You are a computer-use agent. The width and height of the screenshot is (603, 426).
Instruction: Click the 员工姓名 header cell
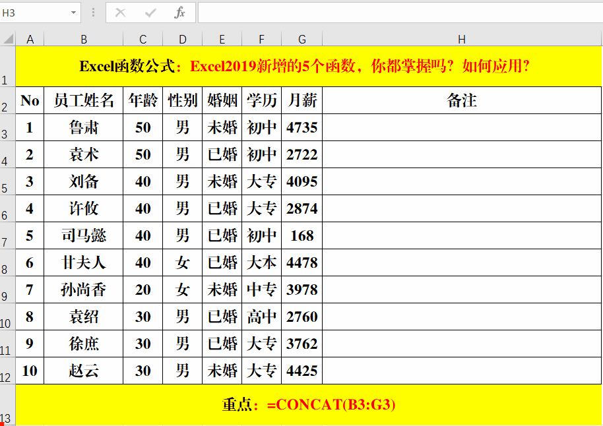point(83,100)
